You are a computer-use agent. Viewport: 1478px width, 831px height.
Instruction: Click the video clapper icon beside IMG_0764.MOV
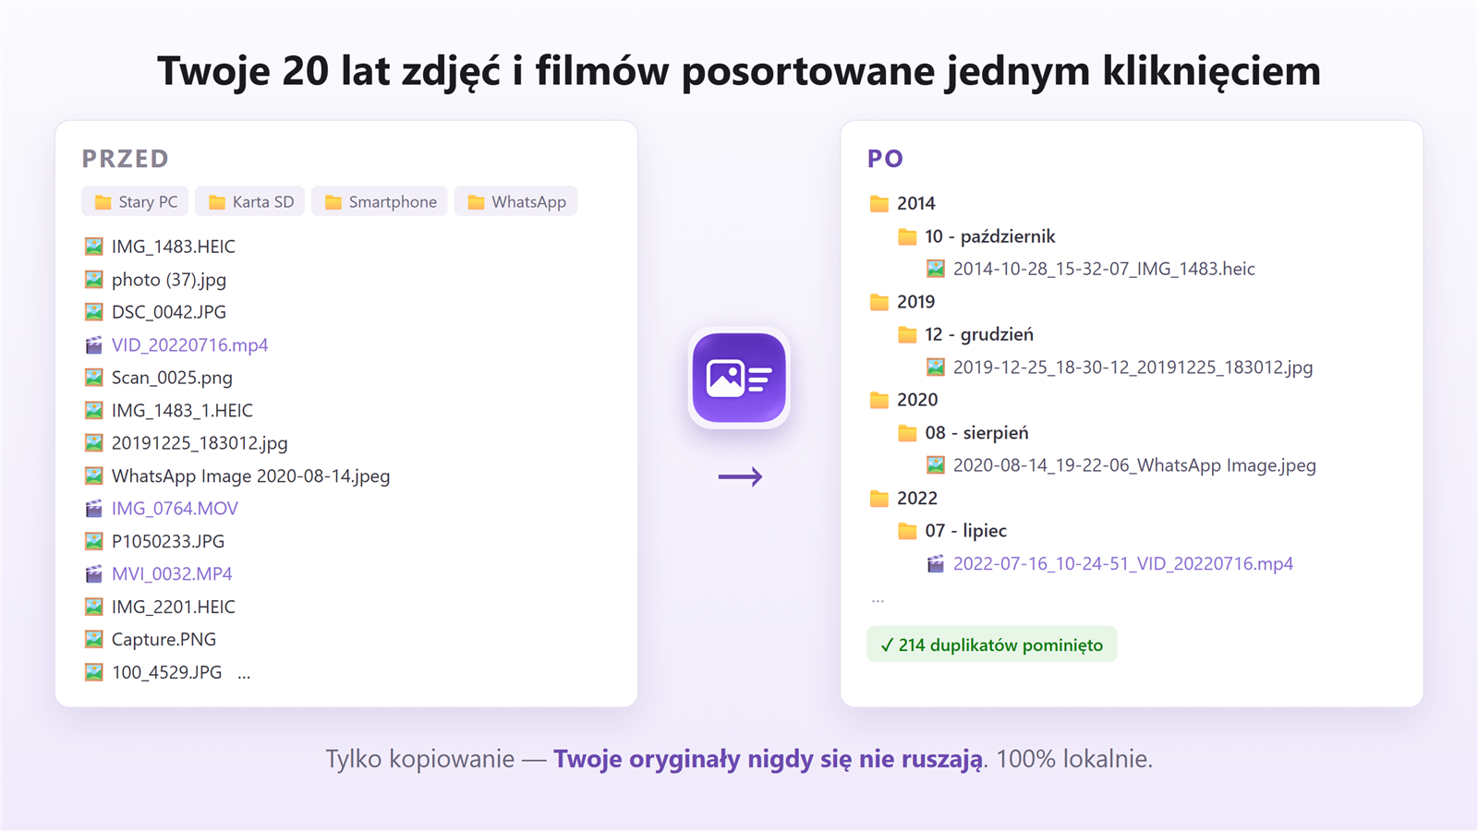[x=93, y=509]
